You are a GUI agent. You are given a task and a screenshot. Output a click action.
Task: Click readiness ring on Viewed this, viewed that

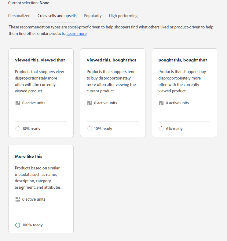coord(18,129)
